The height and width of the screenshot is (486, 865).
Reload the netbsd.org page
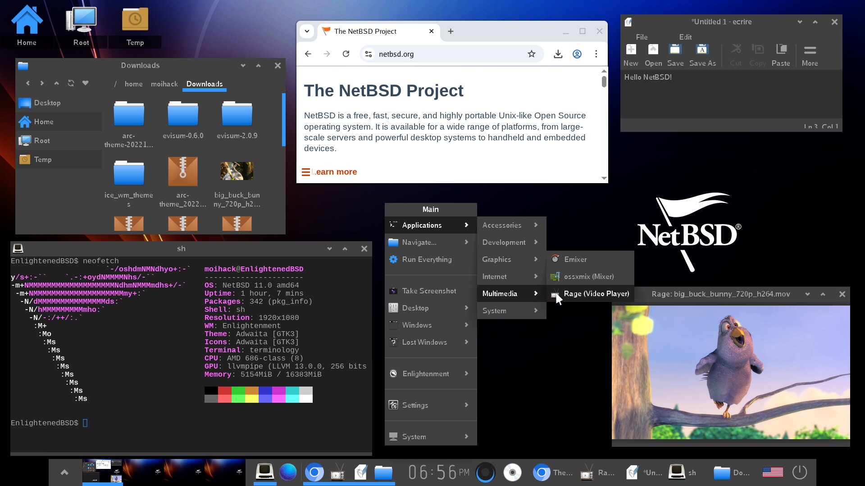(x=346, y=54)
